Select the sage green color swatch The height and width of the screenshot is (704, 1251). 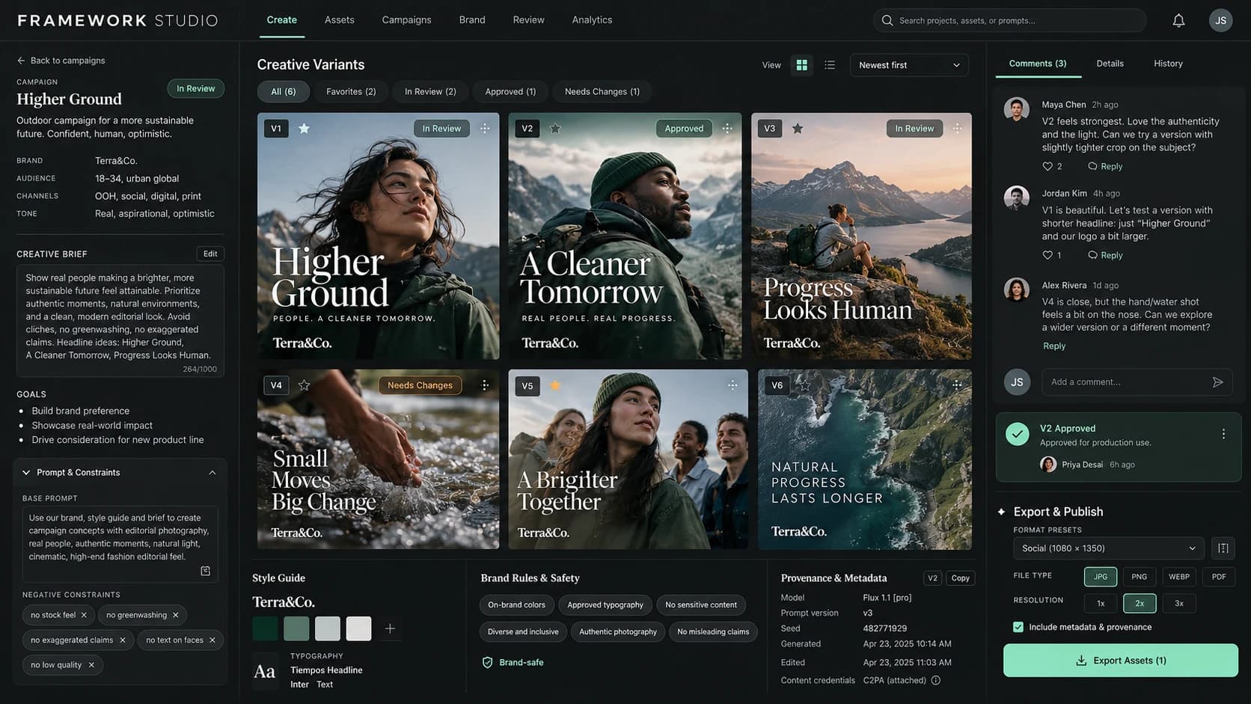tap(296, 628)
